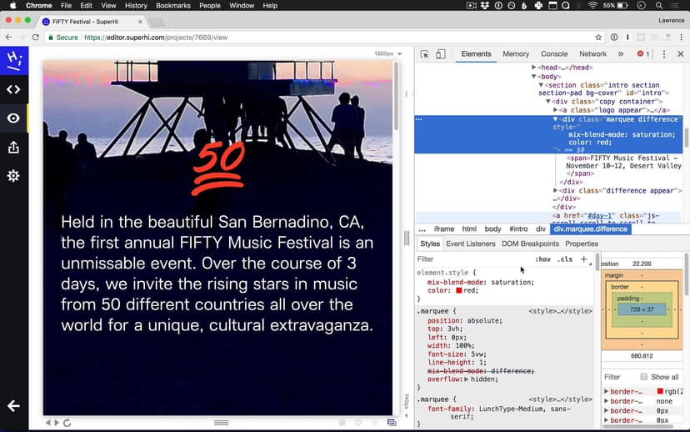Click the back arrow in SuperHi sidebar
The image size is (690, 432).
[x=13, y=406]
